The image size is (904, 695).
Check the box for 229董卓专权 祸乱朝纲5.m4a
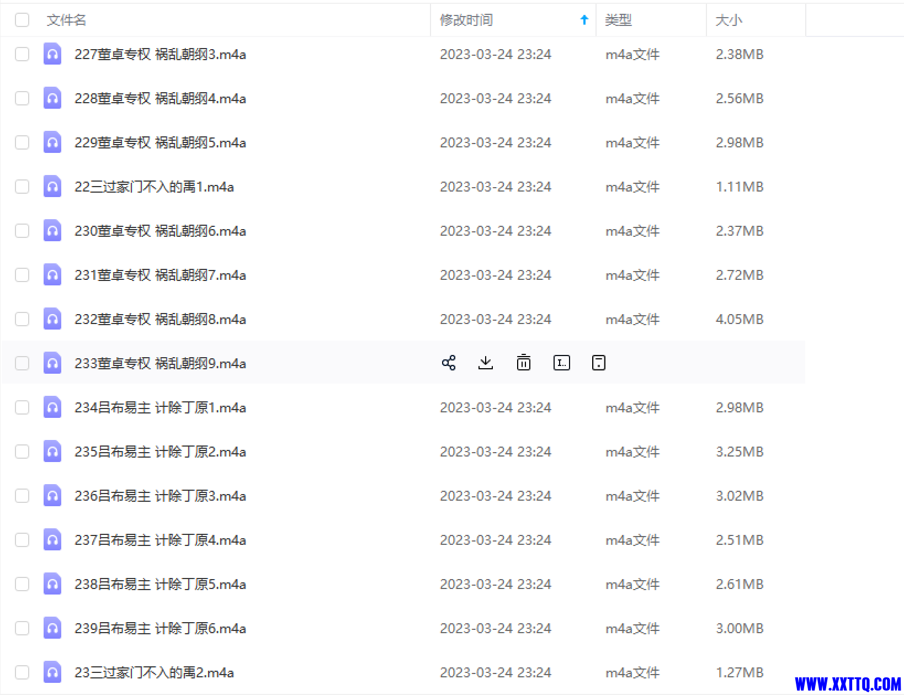pyautogui.click(x=22, y=142)
